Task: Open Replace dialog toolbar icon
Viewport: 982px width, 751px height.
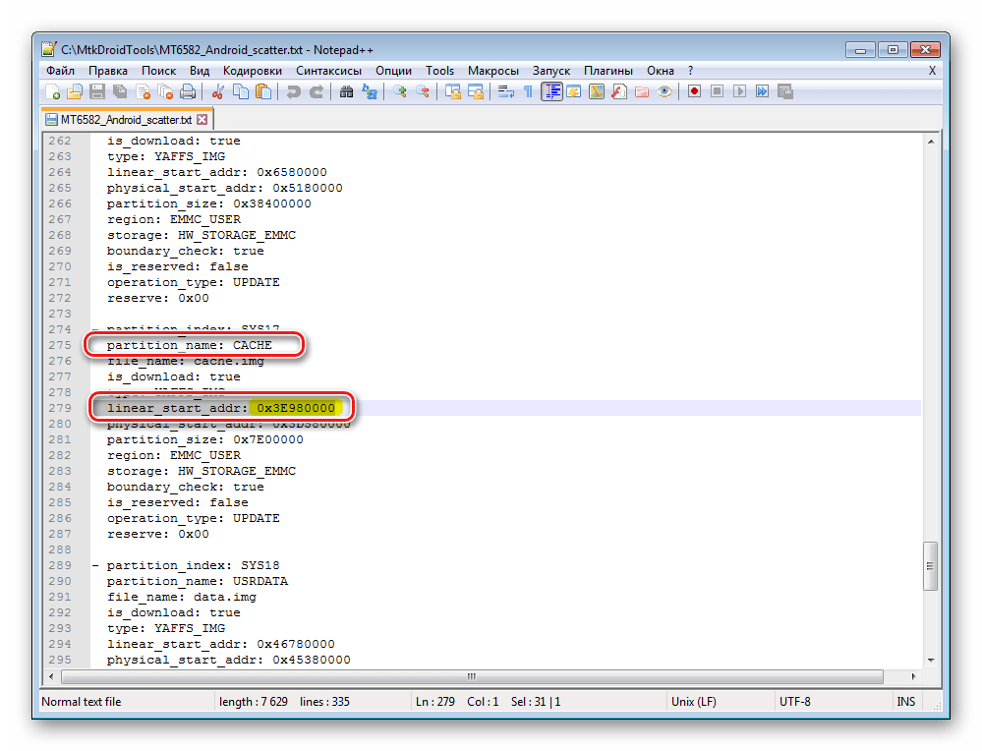Action: [370, 92]
